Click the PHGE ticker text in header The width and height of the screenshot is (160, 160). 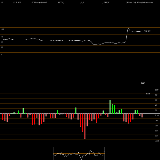(x=107, y=3)
